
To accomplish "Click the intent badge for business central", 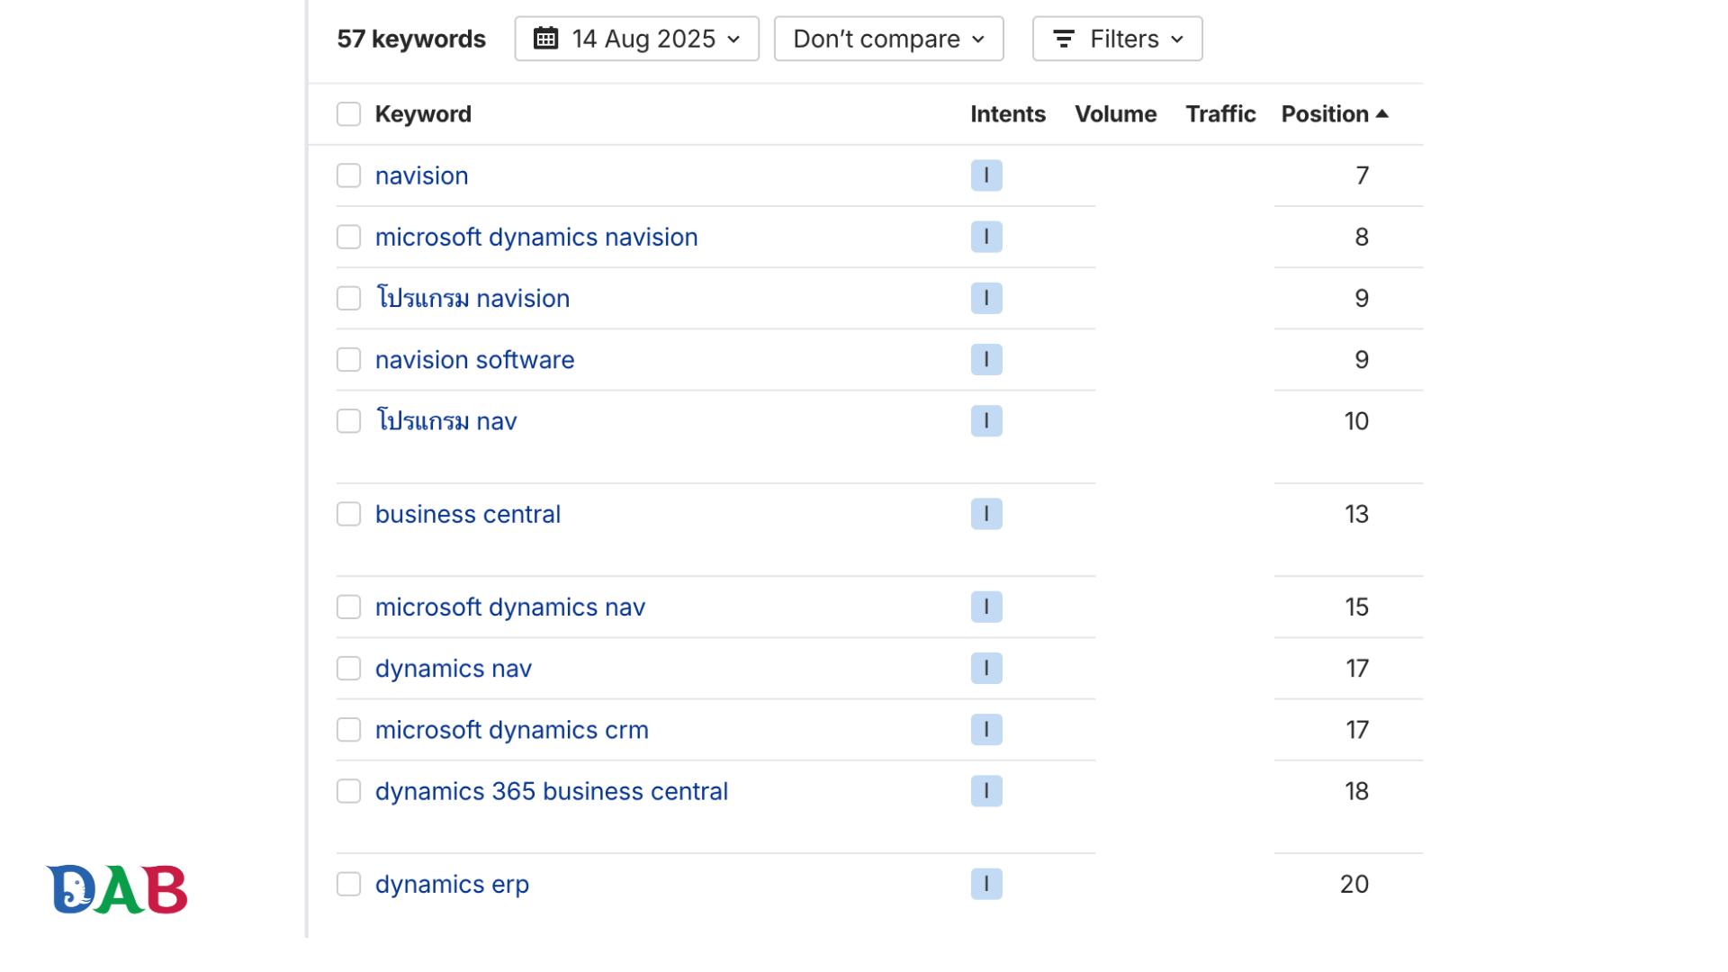I will click(986, 514).
